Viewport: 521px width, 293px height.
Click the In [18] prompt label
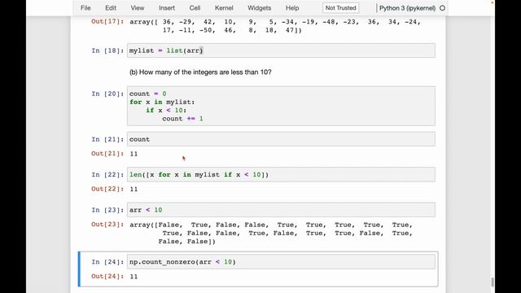coord(107,50)
